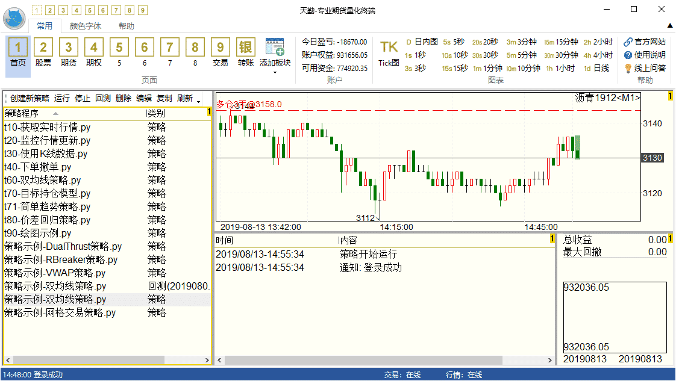Click the 转账 (银) icon

[x=246, y=47]
